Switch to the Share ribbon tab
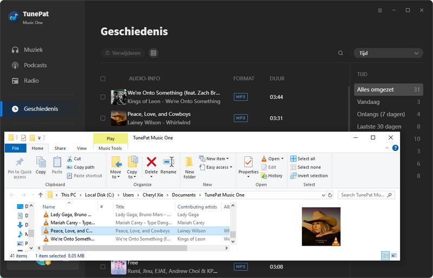433x278 pixels. (x=60, y=148)
